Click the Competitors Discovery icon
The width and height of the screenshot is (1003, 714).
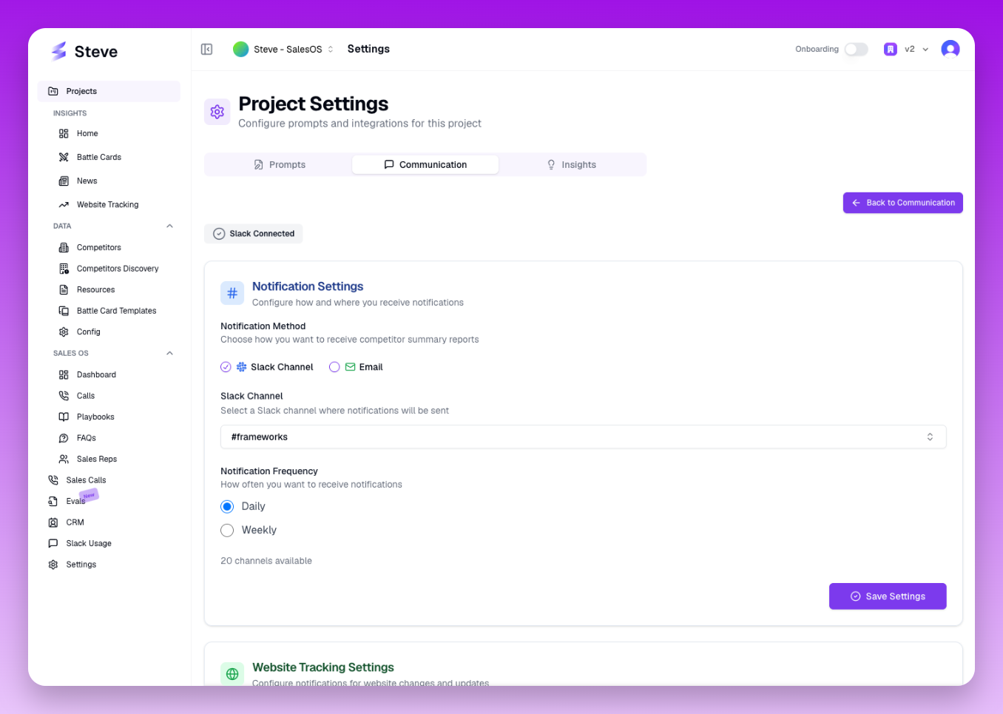pos(64,269)
